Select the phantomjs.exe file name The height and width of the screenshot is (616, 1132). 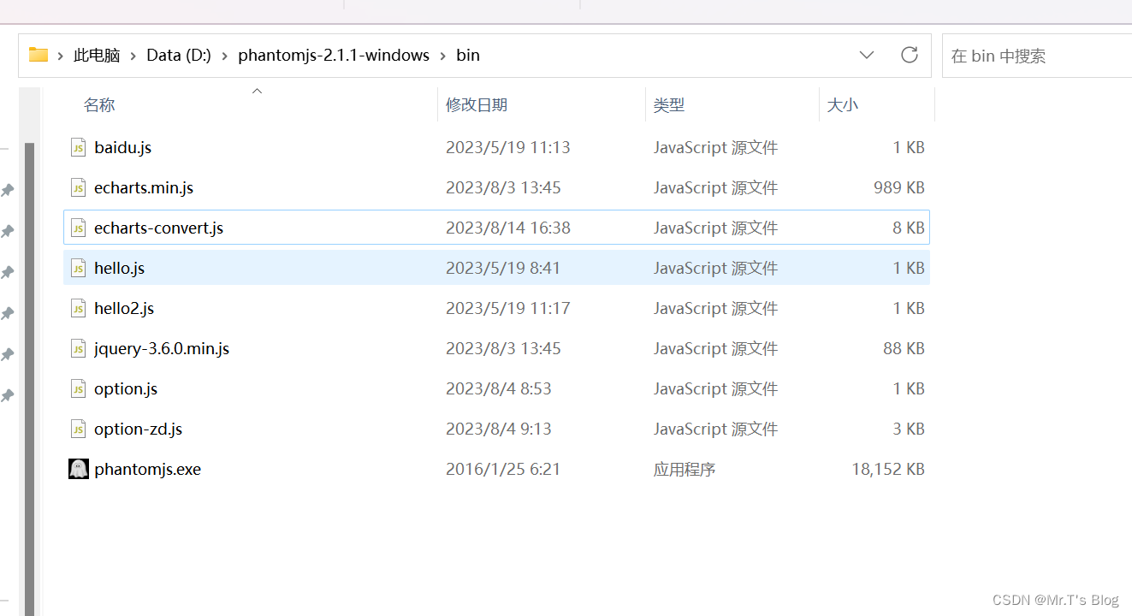(148, 469)
